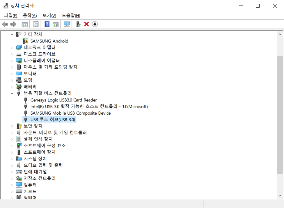Click speaker icon for 오디오 입력 및 출력

[x=19, y=165]
